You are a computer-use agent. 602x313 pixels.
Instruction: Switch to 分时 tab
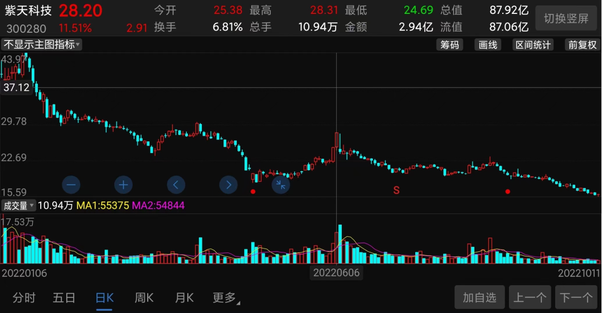tap(24, 297)
